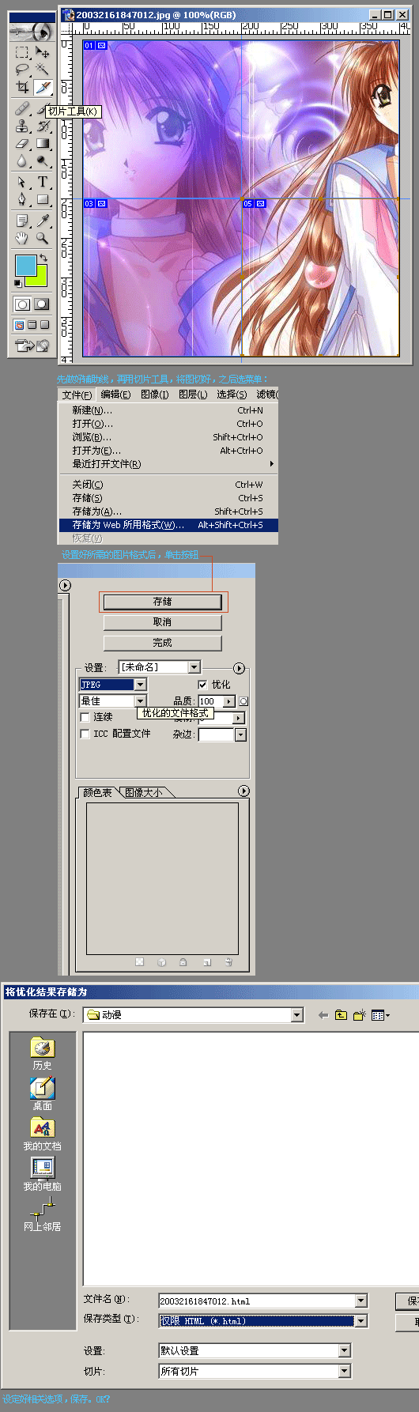This screenshot has width=419, height=1412.
Task: Pick the Magic Wand tool
Action: [x=43, y=70]
